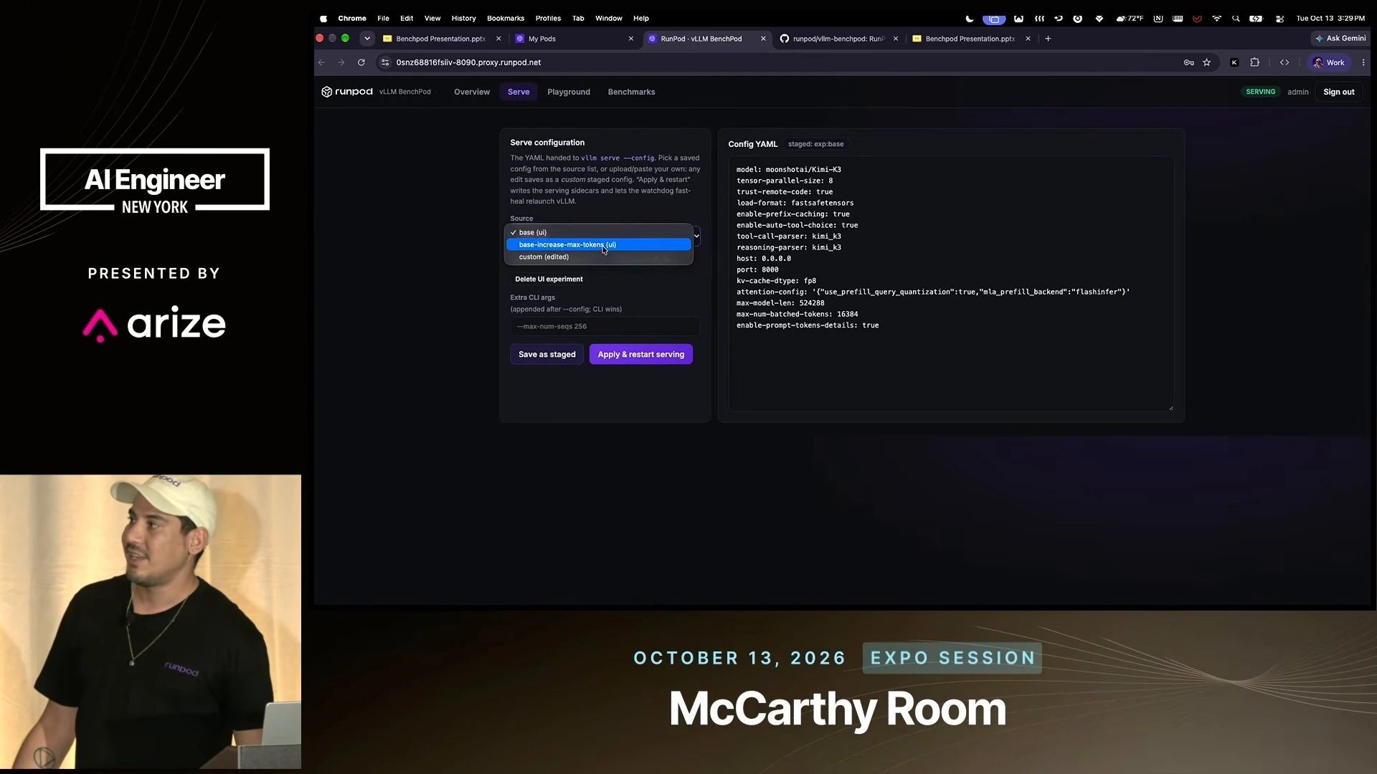Open the History menu in menu bar
Image resolution: width=1377 pixels, height=774 pixels.
(463, 19)
